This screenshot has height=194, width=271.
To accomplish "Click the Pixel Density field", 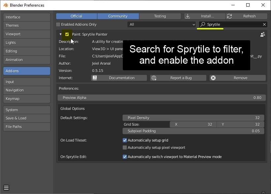I will (x=193, y=118).
